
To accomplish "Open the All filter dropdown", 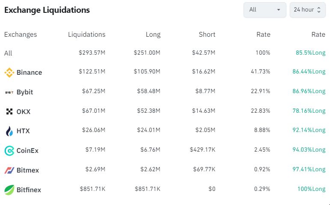I will [265, 10].
